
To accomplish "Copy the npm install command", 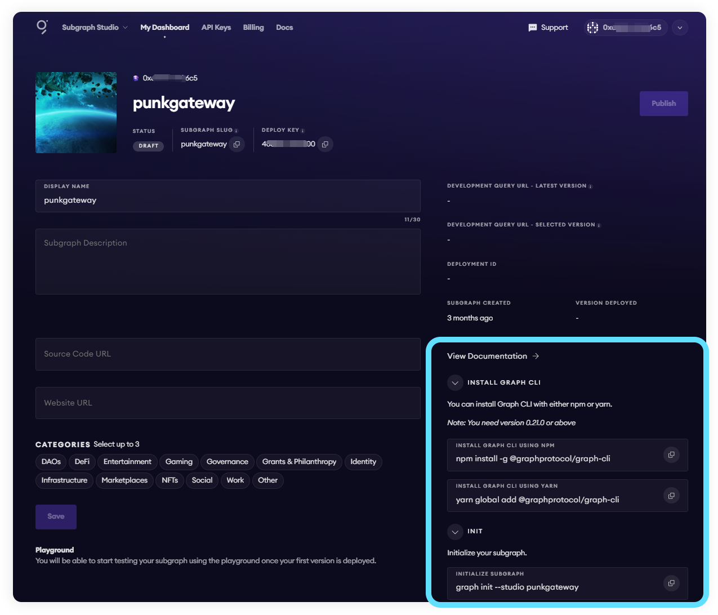I will point(671,454).
